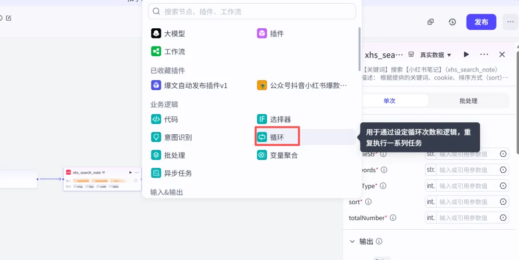Open the 真实数据 dropdown
Image resolution: width=519 pixels, height=260 pixels.
(435, 55)
